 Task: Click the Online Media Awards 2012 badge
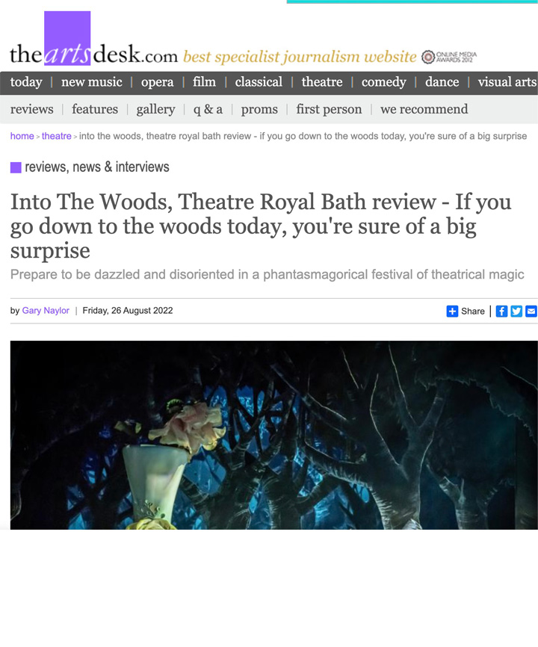click(x=449, y=57)
